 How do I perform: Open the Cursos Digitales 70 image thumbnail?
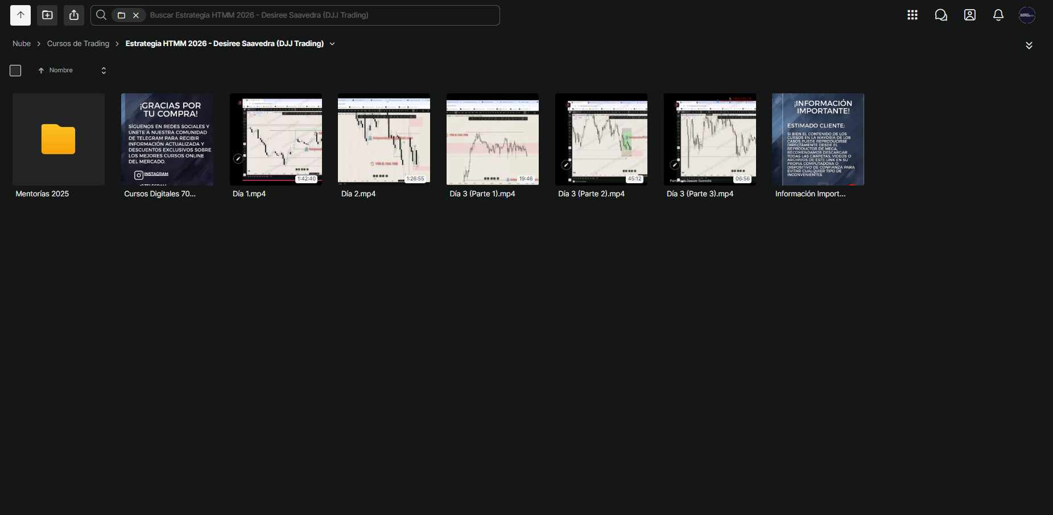pos(167,139)
